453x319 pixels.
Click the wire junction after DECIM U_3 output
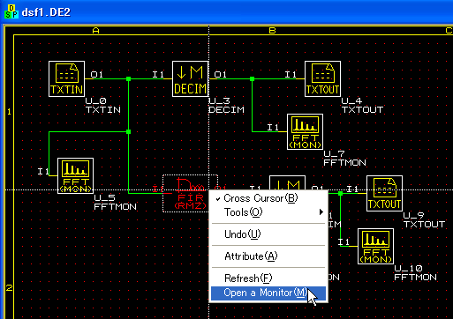252,78
